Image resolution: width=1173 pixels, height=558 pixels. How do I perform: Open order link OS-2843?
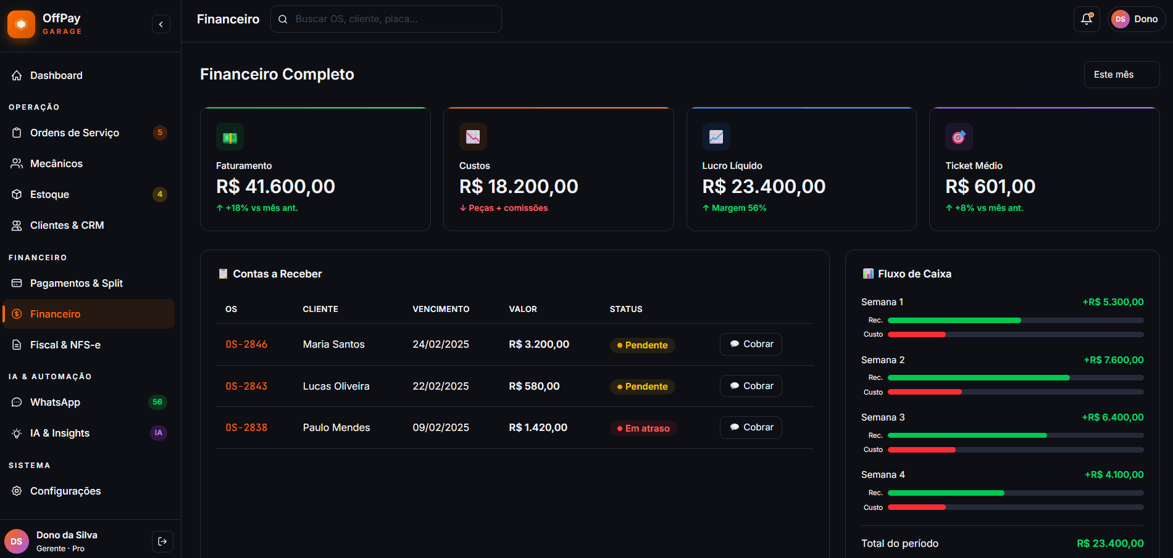(246, 386)
